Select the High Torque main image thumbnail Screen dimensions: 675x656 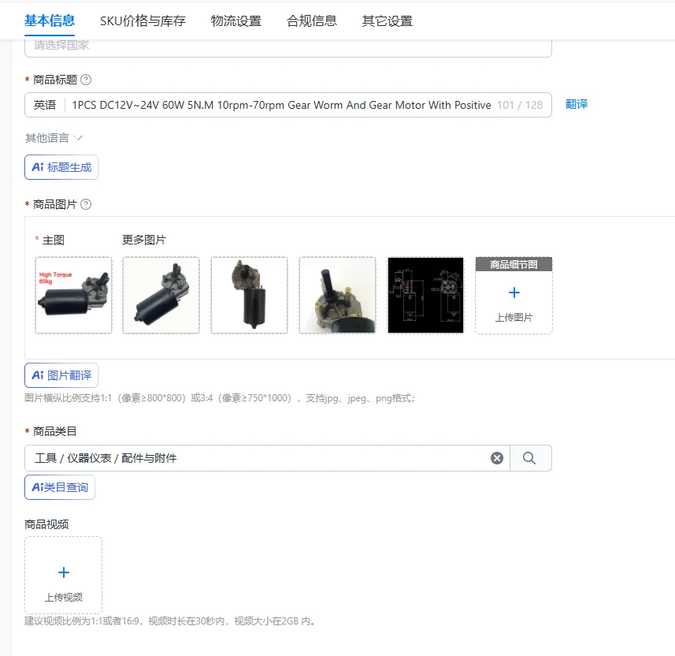pos(73,295)
